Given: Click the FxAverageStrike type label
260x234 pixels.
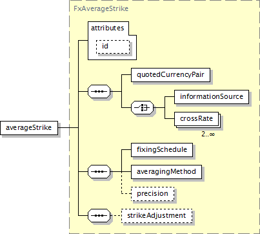Looking at the screenshot, I should [x=101, y=8].
